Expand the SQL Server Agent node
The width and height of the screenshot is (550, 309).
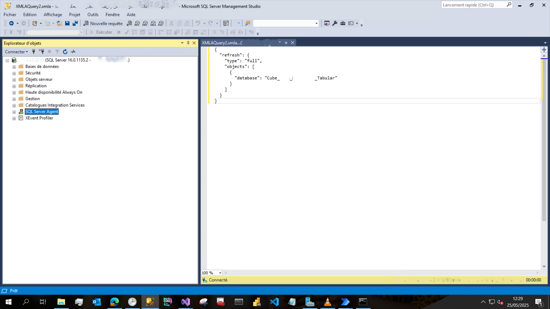(14, 112)
